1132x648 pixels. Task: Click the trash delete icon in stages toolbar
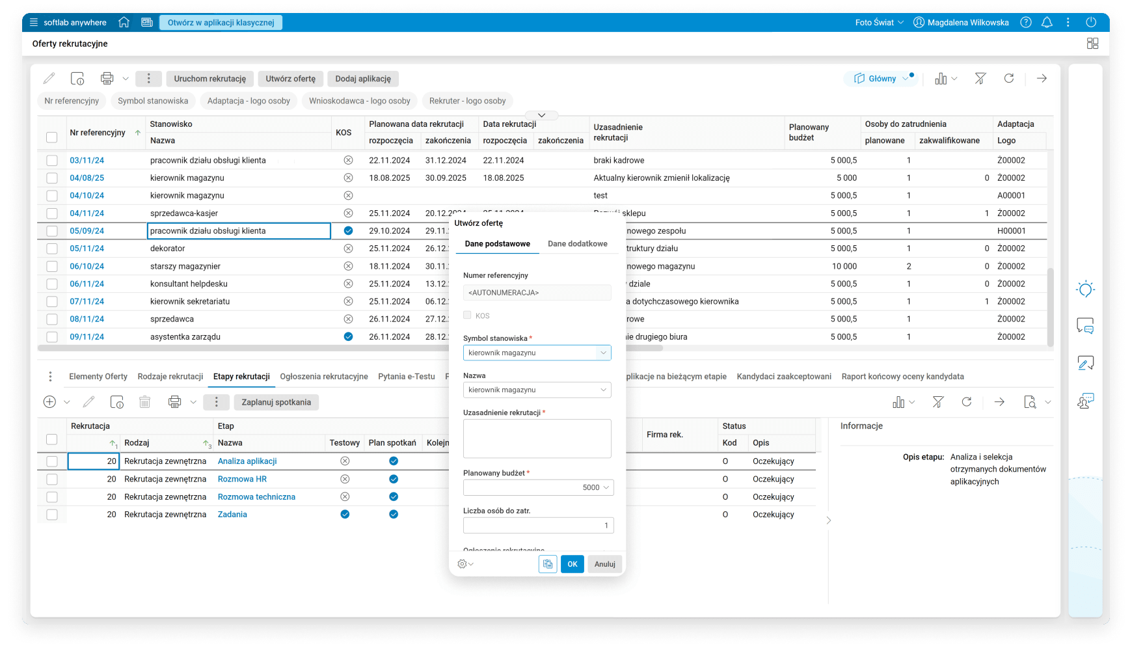(x=145, y=402)
